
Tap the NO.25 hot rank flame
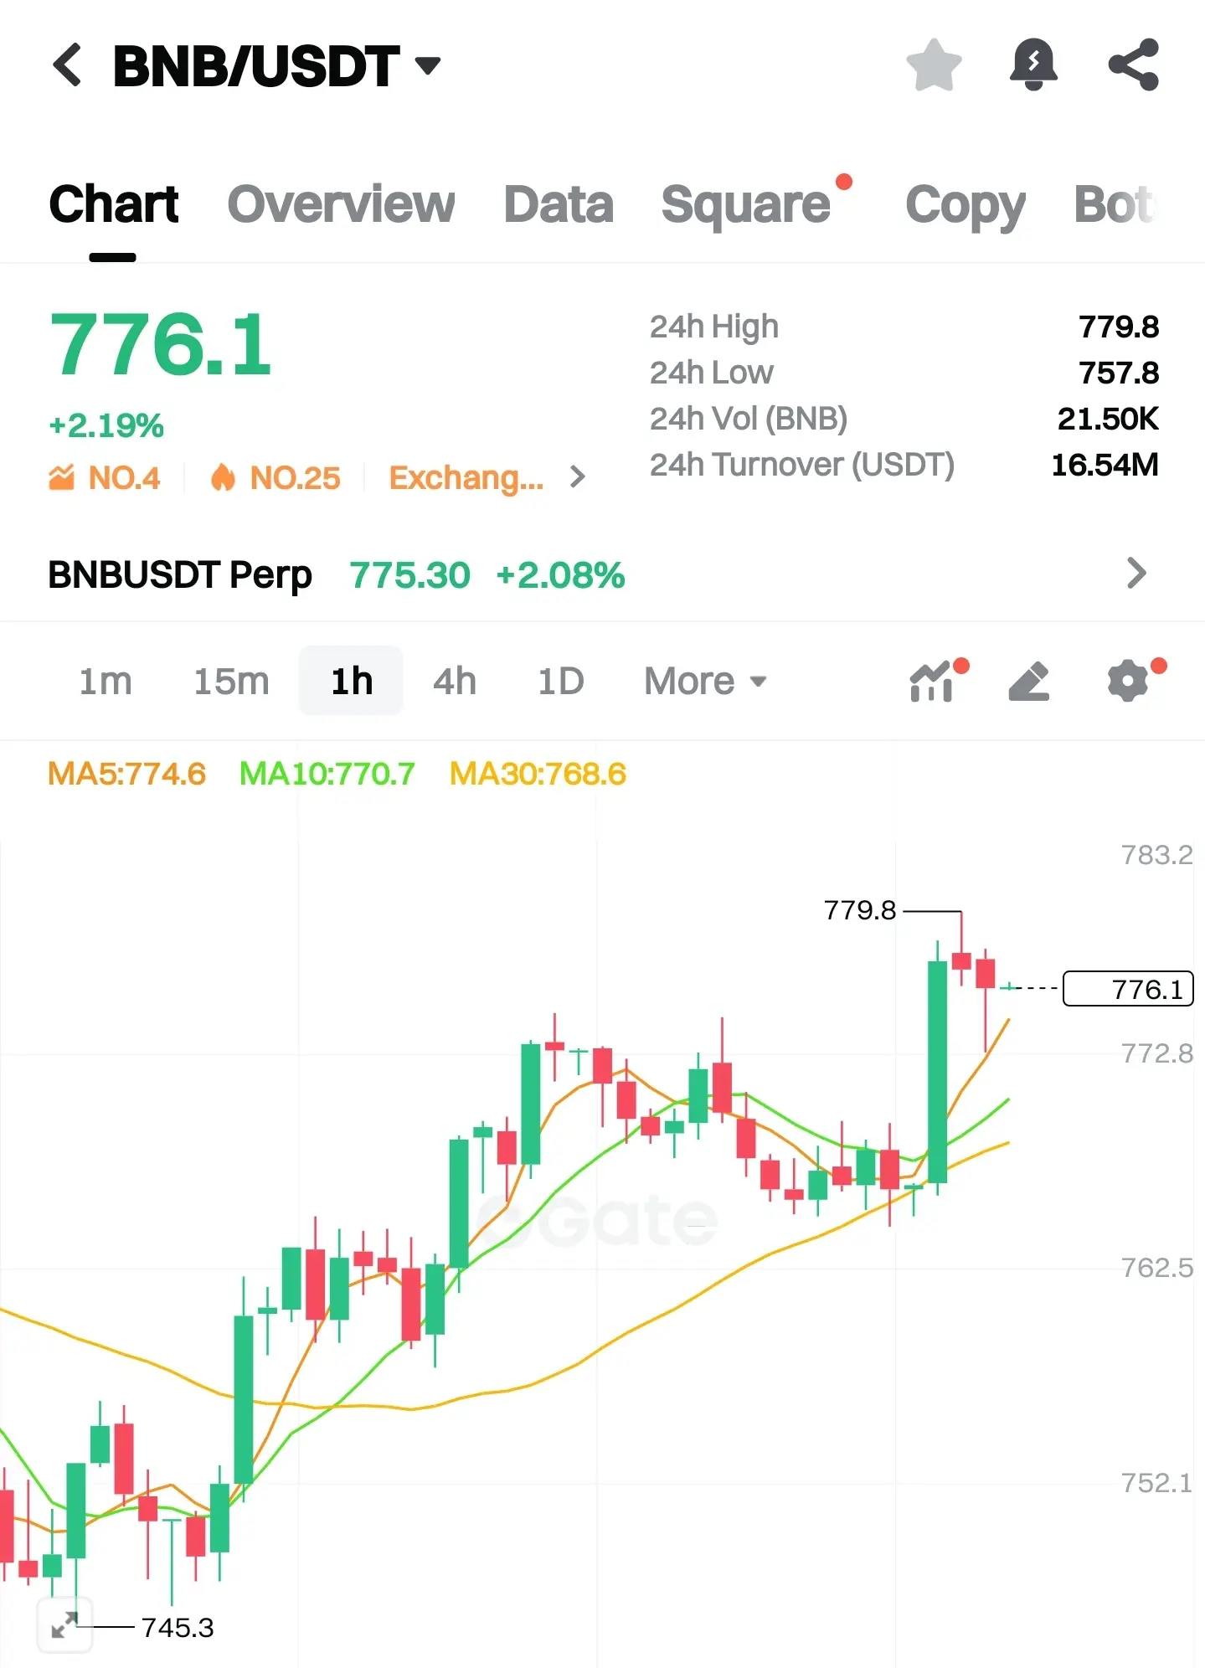pos(223,477)
